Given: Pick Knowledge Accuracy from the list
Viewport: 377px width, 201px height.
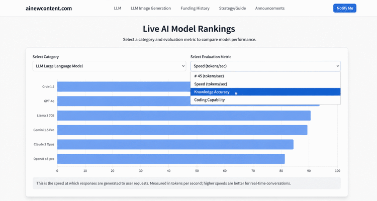Looking at the screenshot, I should pos(265,92).
